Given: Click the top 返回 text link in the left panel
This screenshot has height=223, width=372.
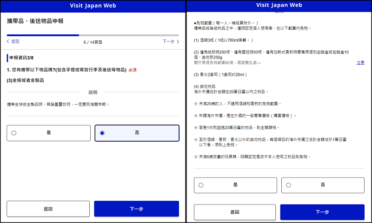Looking at the screenshot, I should coord(15,41).
